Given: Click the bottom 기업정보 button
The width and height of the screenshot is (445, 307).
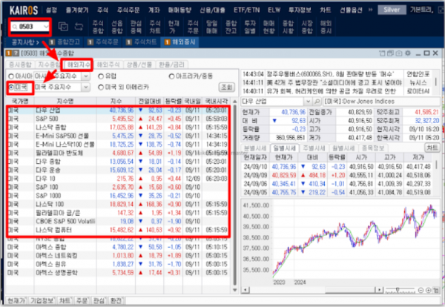Looking at the screenshot, I should [42, 300].
